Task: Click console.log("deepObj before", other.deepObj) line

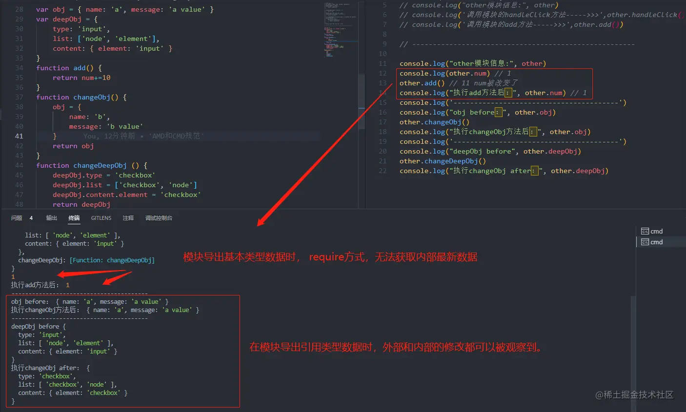Action: pos(490,151)
